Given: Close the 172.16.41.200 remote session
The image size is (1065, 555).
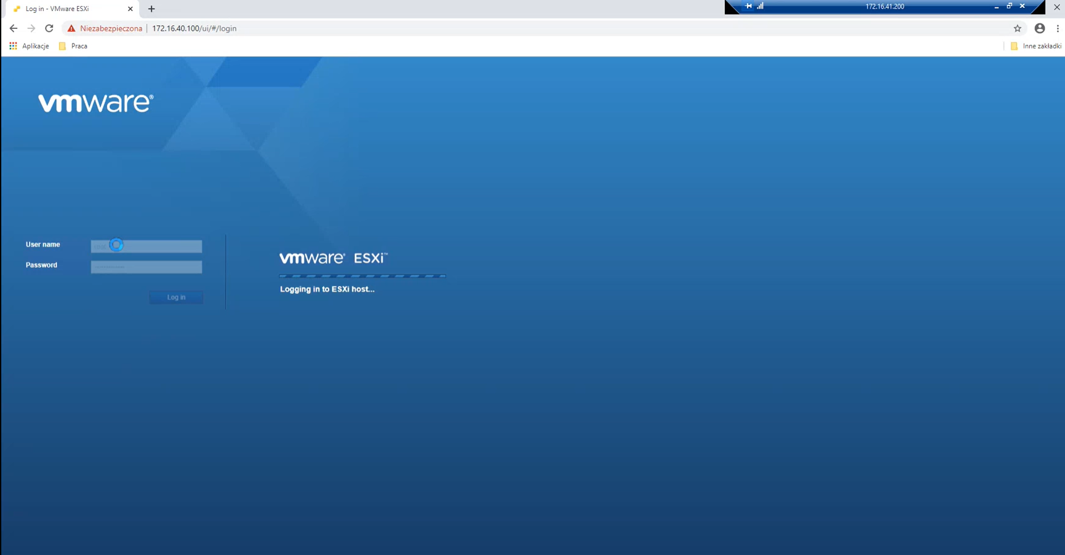Looking at the screenshot, I should coord(1023,6).
